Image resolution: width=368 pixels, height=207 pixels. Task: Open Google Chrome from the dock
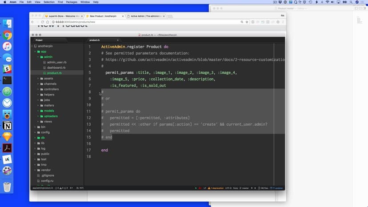coord(7,35)
